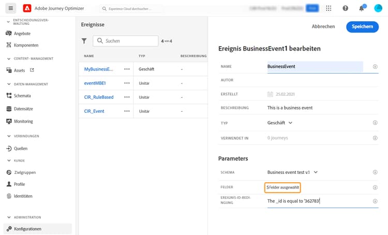Go to Schemata in sidebar
The image size is (388, 235).
coord(22,95)
